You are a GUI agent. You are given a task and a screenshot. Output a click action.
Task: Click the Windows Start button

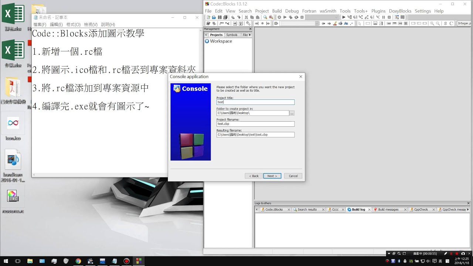tap(6, 261)
